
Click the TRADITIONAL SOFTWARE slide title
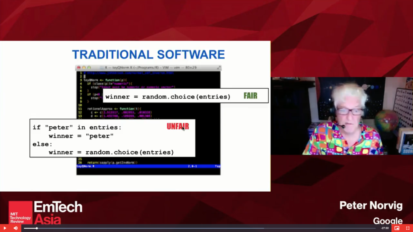click(x=148, y=54)
